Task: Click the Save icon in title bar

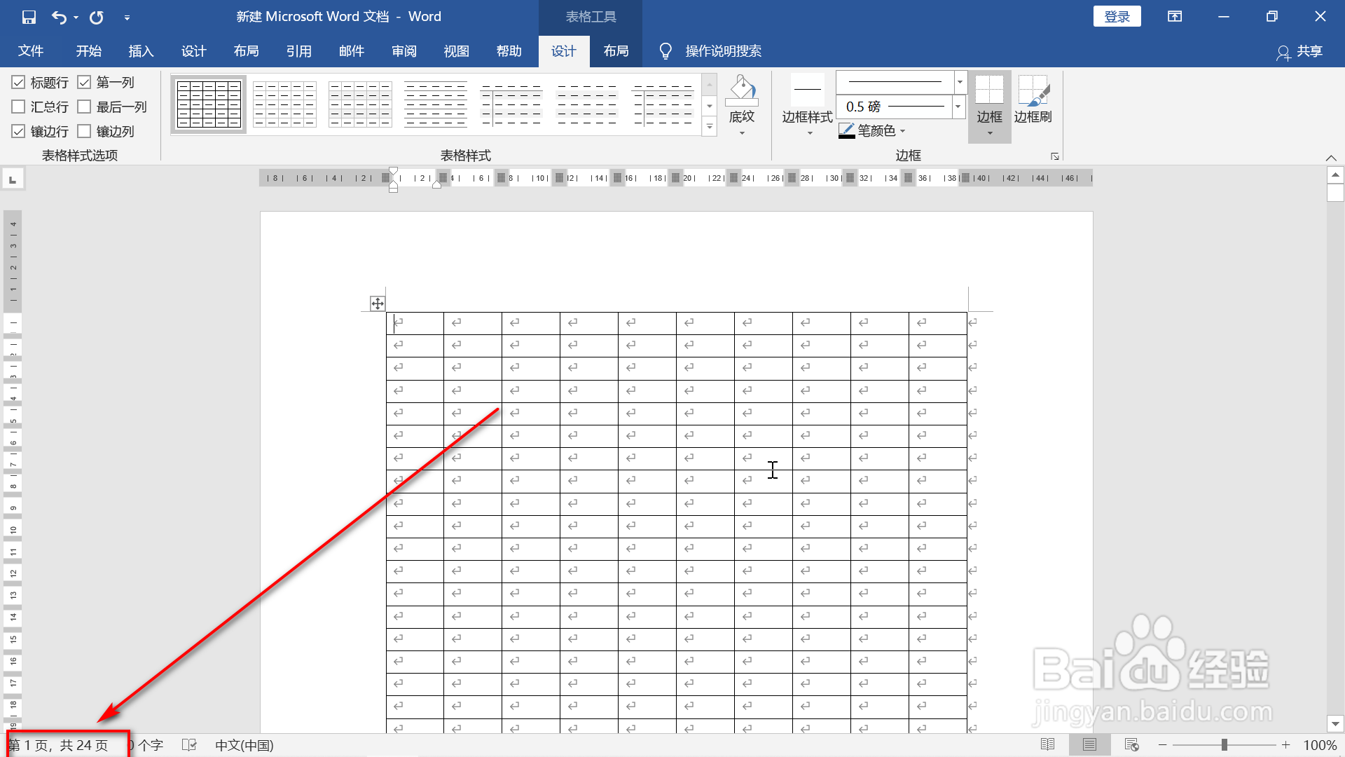Action: [29, 17]
